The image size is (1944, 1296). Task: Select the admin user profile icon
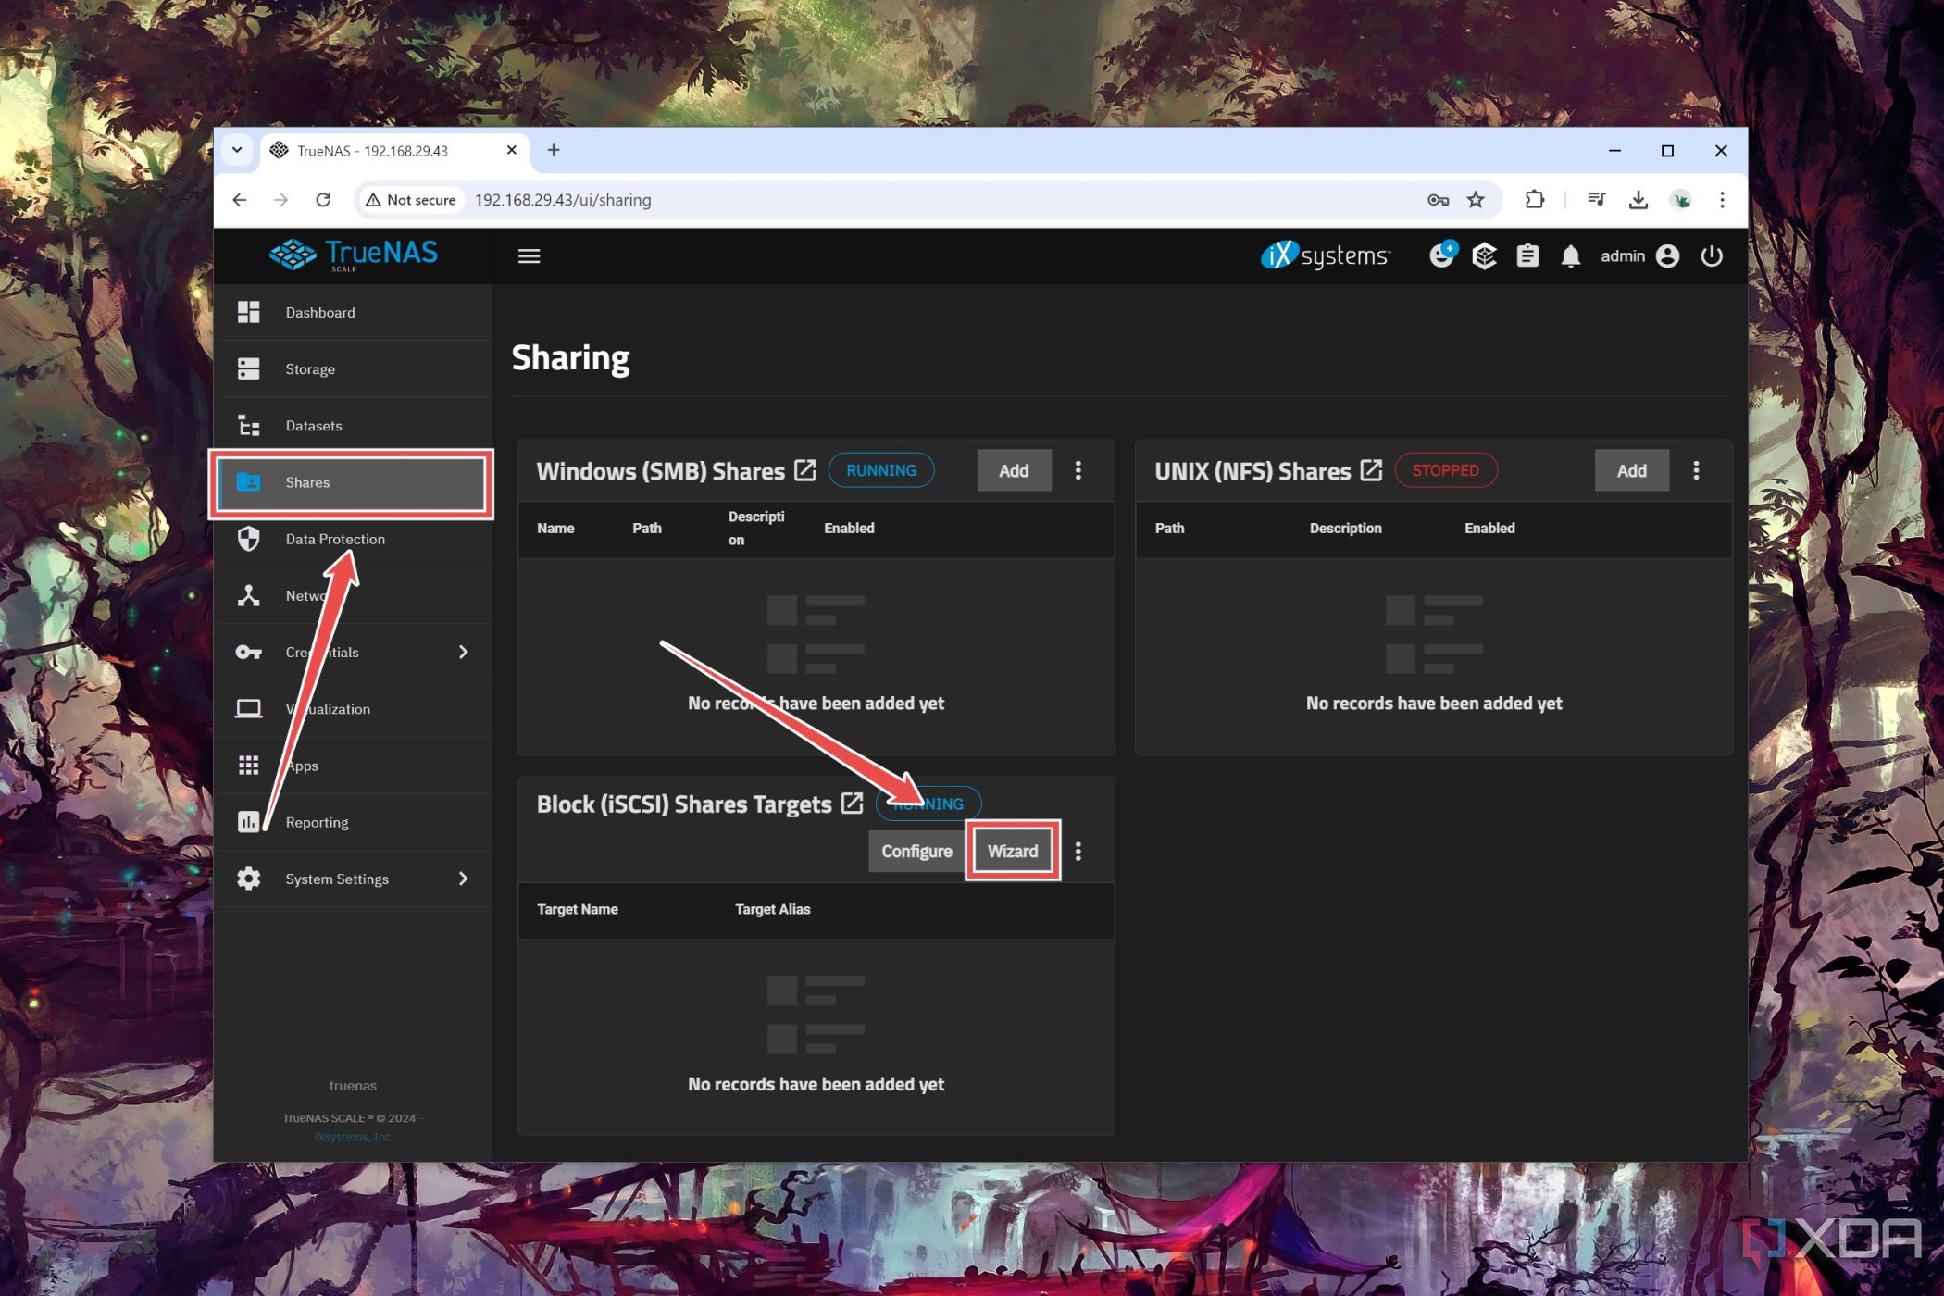click(1666, 256)
